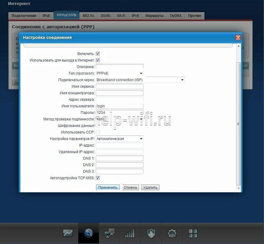The height and width of the screenshot is (244, 264).
Task: Open the system monitor graph icon
Action: (x=68, y=233)
